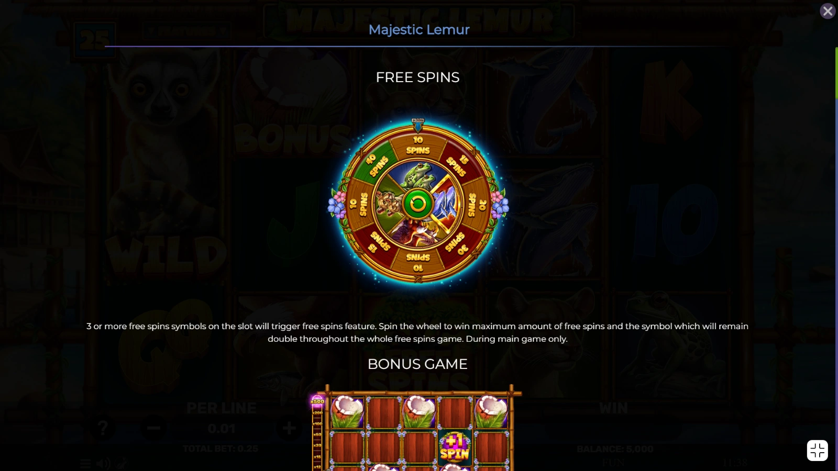Screen dimensions: 838x471
Task: Close the Majestic Lemur info panel
Action: tap(828, 11)
